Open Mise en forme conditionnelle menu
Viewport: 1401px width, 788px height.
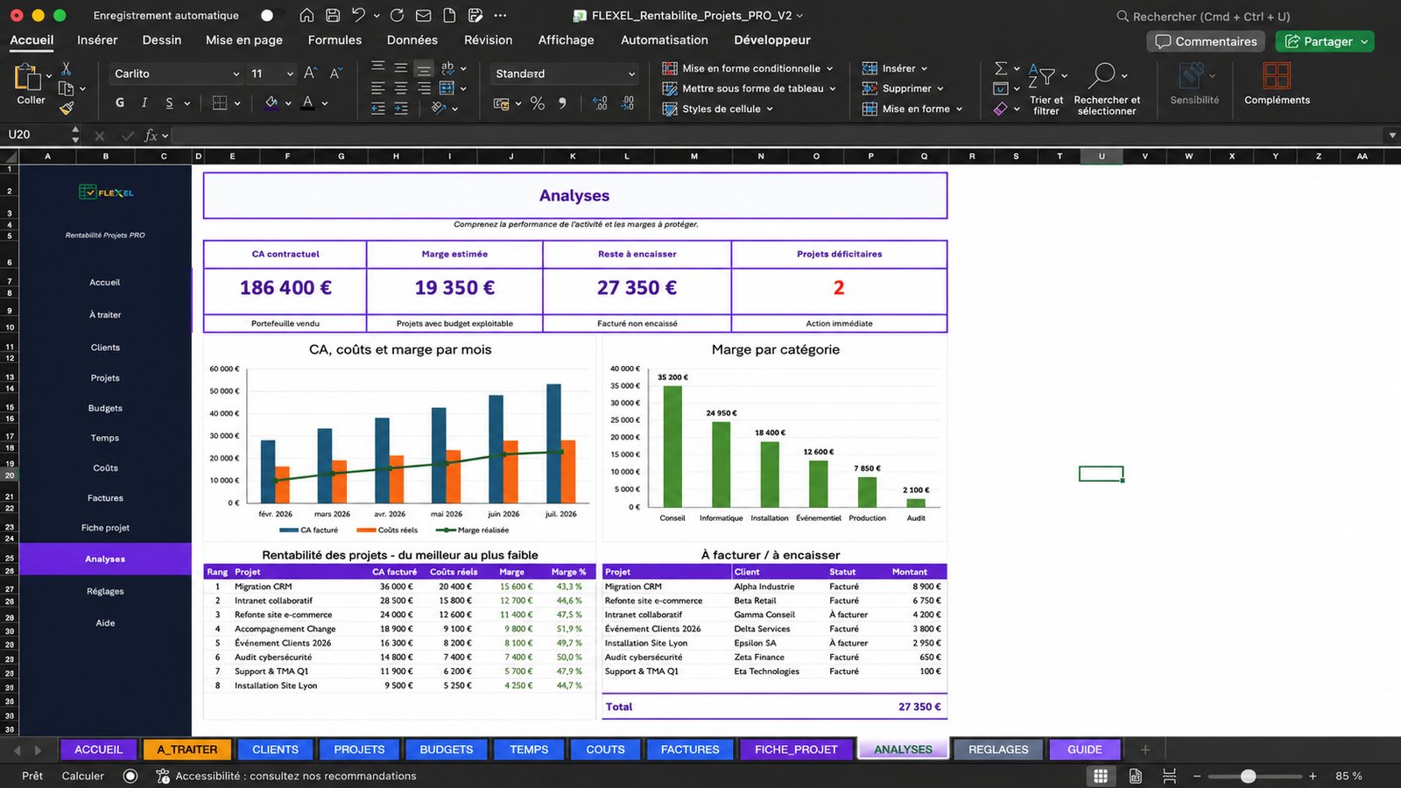pyautogui.click(x=748, y=68)
